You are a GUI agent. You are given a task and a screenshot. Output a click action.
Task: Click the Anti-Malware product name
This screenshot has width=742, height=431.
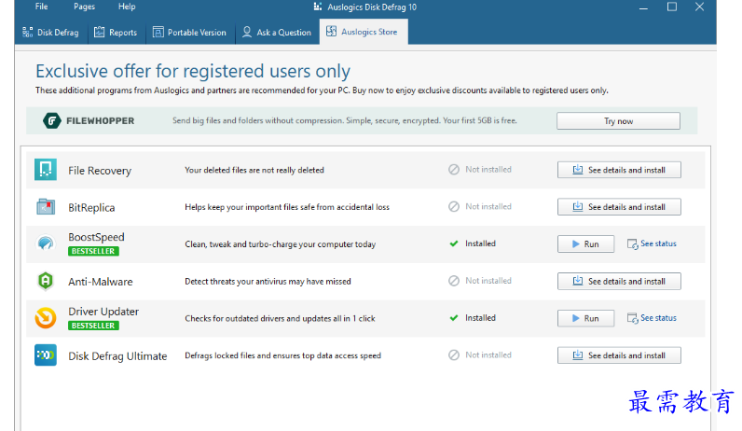pyautogui.click(x=101, y=282)
